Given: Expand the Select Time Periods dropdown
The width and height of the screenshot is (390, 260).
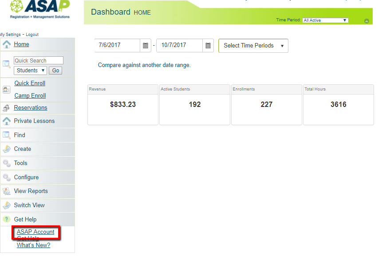Looking at the screenshot, I should point(253,46).
